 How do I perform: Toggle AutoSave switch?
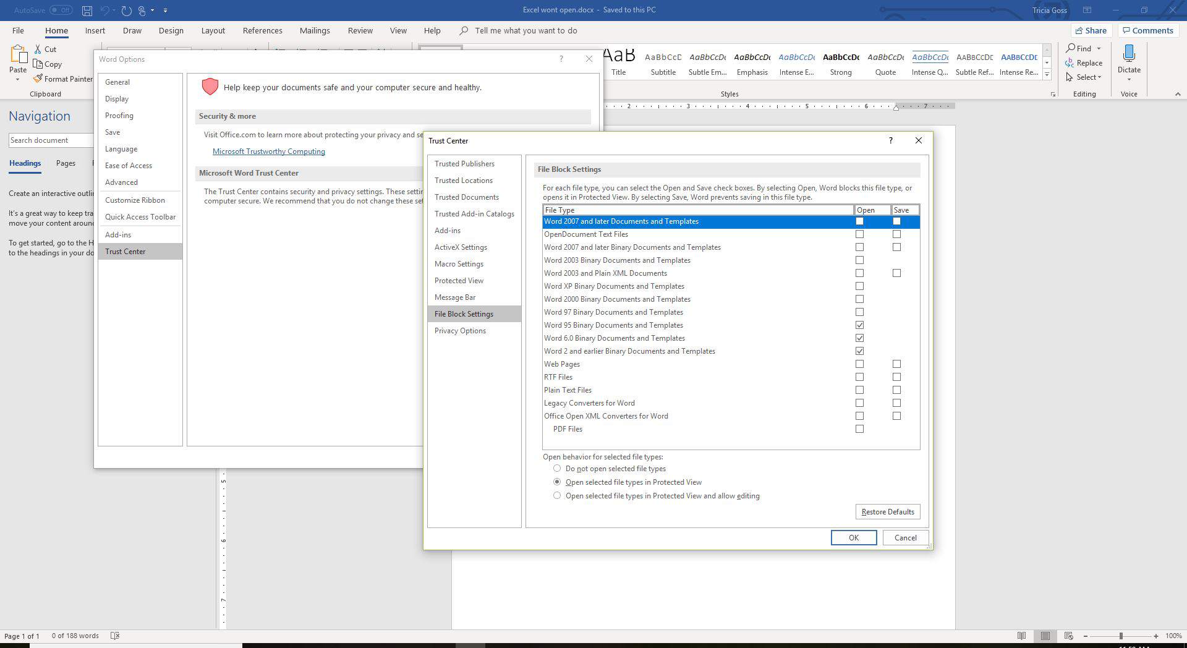click(60, 10)
